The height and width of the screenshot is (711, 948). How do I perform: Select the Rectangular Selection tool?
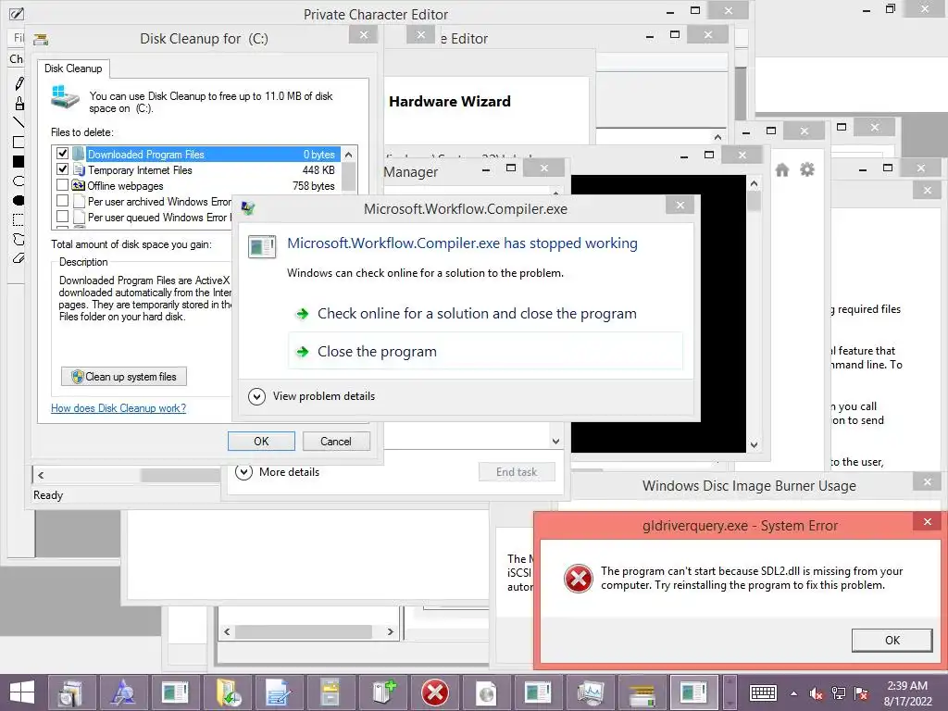coord(19,219)
